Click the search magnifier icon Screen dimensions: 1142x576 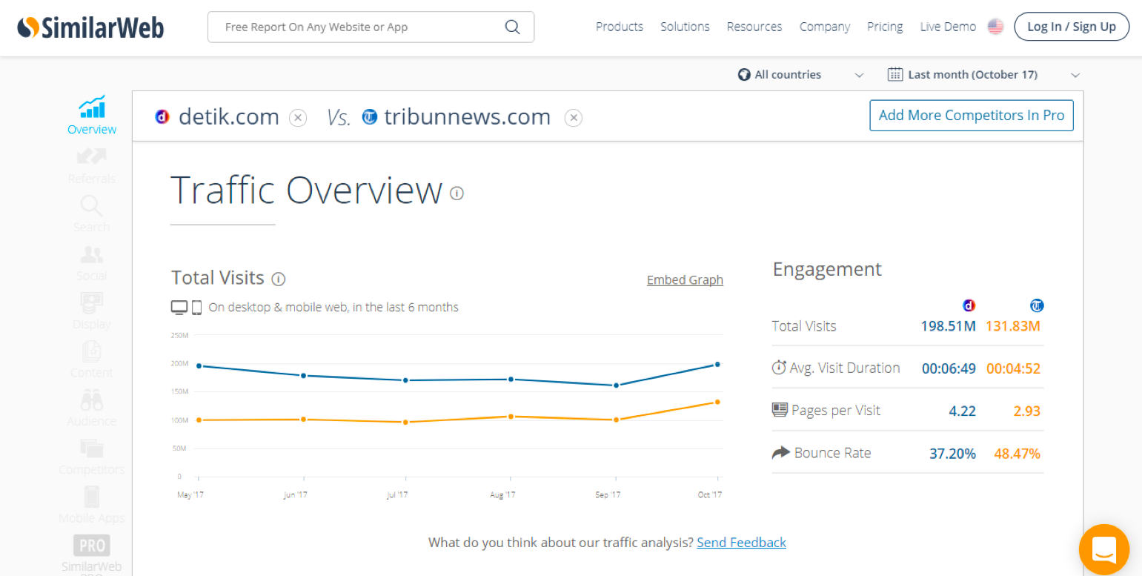[512, 27]
